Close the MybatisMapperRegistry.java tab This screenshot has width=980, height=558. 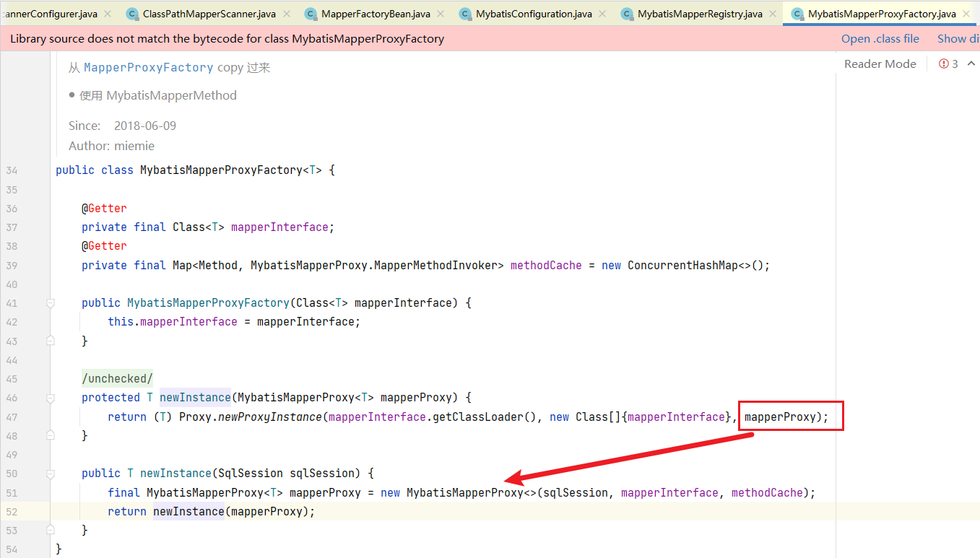[x=773, y=14]
